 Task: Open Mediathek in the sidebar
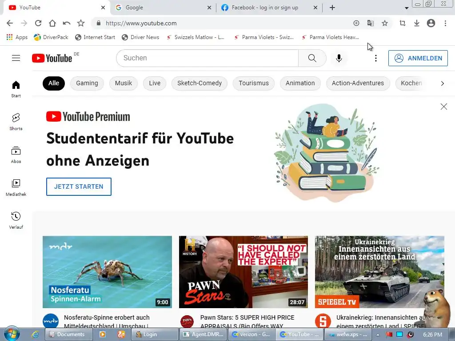tap(16, 188)
